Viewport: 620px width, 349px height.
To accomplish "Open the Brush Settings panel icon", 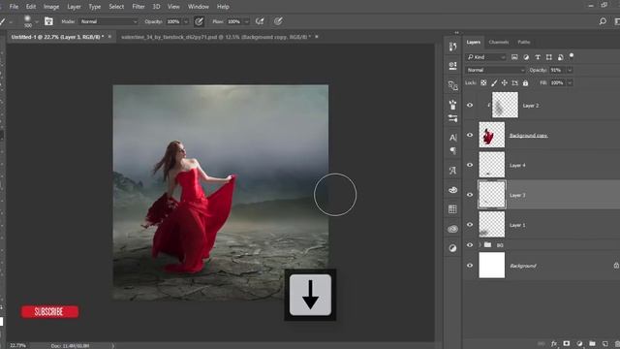I will point(452,118).
